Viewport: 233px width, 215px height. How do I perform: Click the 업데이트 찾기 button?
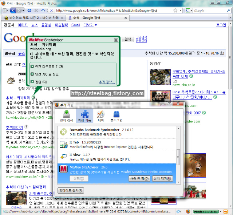pos(71,191)
